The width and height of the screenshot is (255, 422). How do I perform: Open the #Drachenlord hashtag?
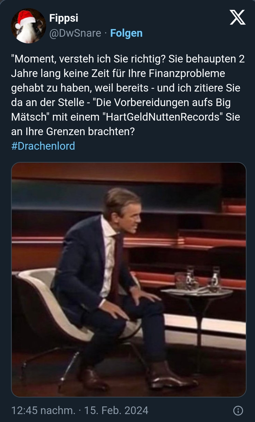pyautogui.click(x=43, y=146)
